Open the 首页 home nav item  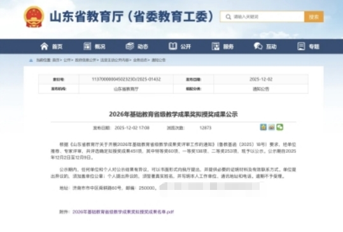tap(52, 47)
